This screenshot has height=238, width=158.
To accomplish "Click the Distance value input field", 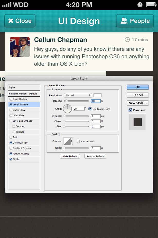I will click(x=96, y=116).
